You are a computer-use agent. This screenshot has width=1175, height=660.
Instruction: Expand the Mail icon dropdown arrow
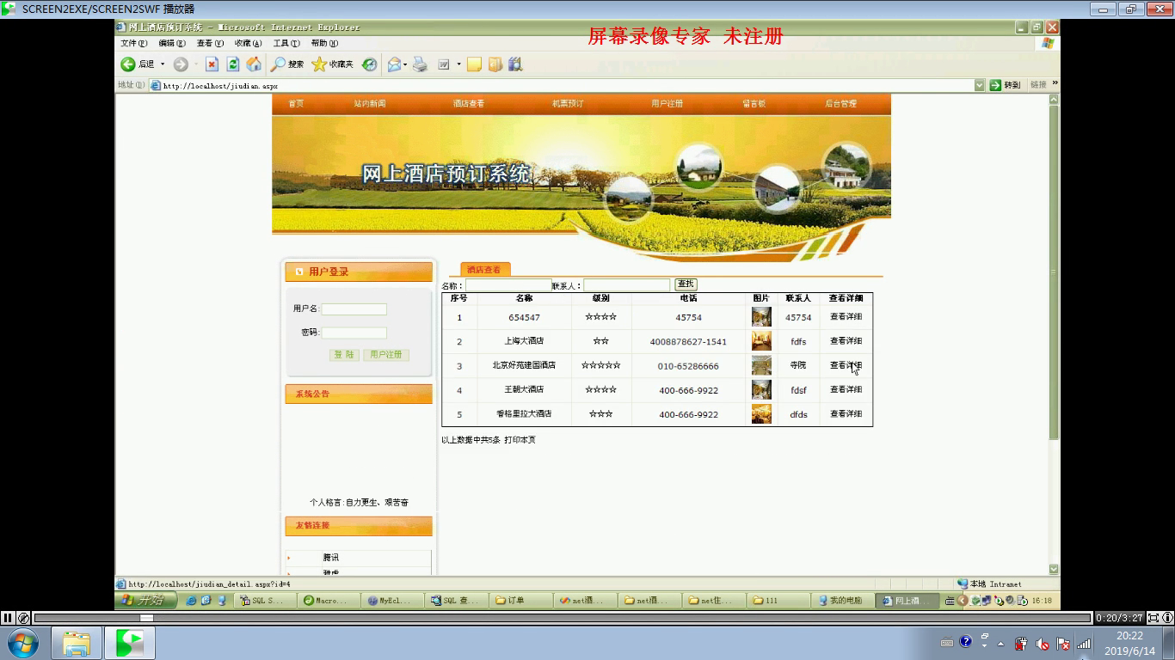[405, 64]
